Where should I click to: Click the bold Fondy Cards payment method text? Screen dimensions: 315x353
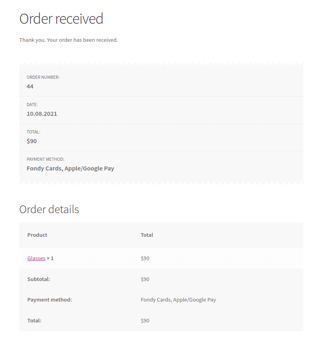tap(70, 168)
